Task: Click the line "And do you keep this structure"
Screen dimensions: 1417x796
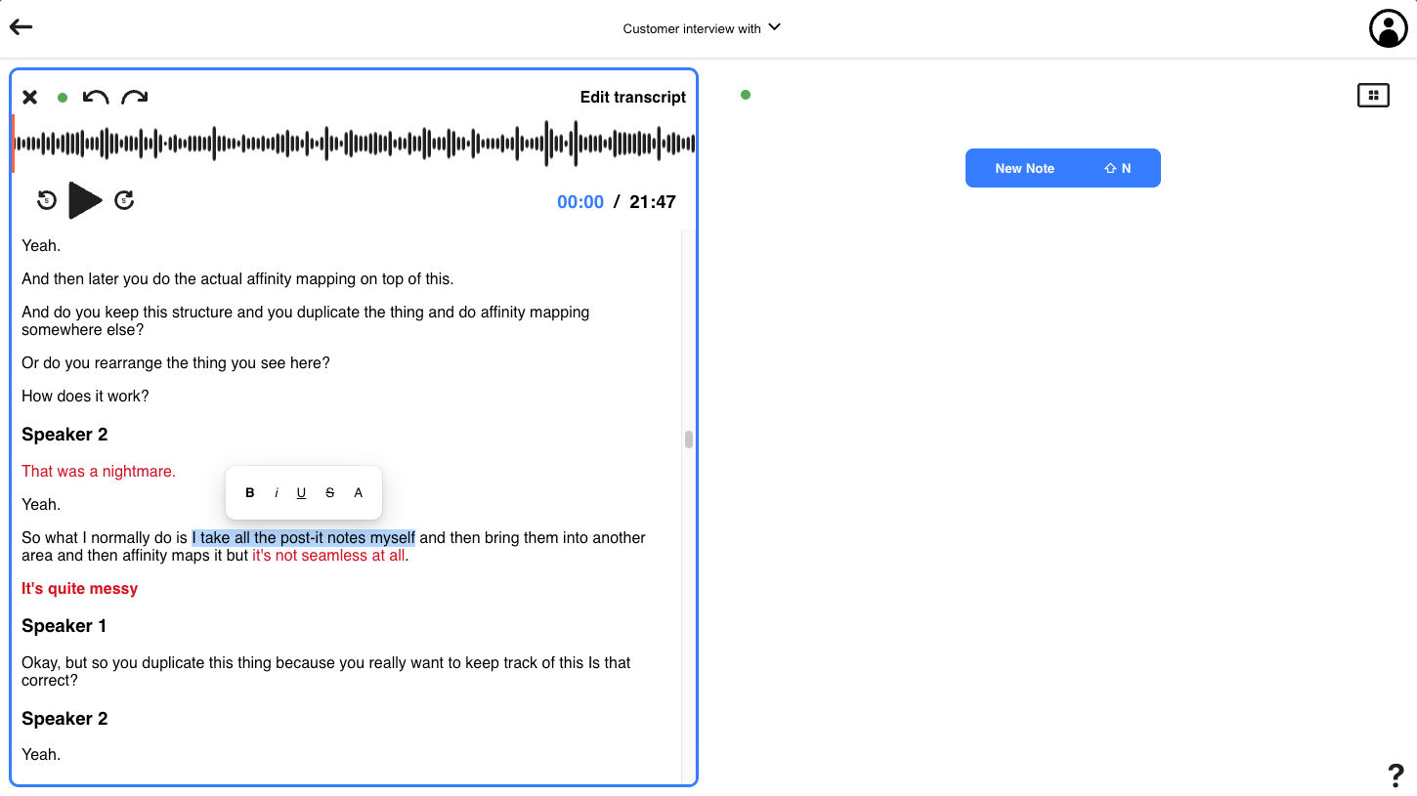Action: 306,321
